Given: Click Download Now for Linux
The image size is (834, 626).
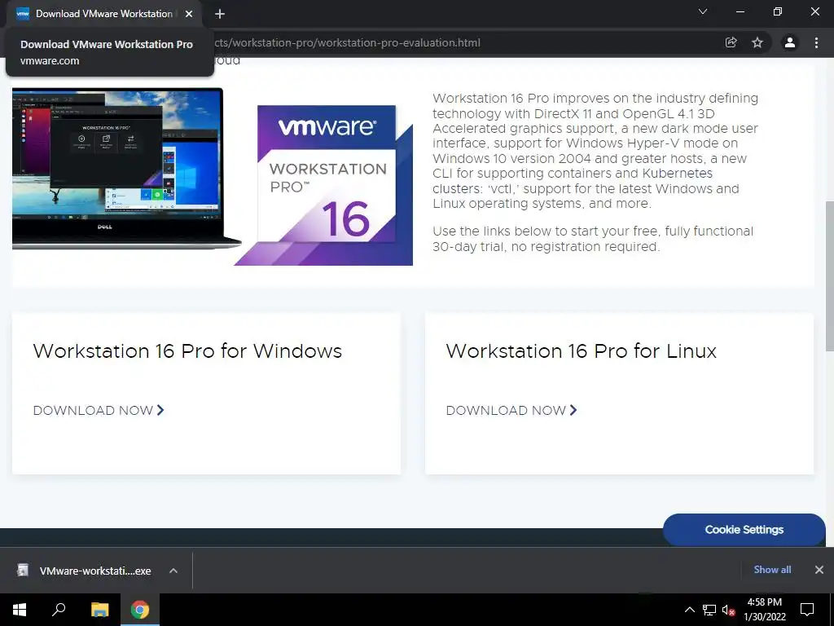Looking at the screenshot, I should 511,411.
